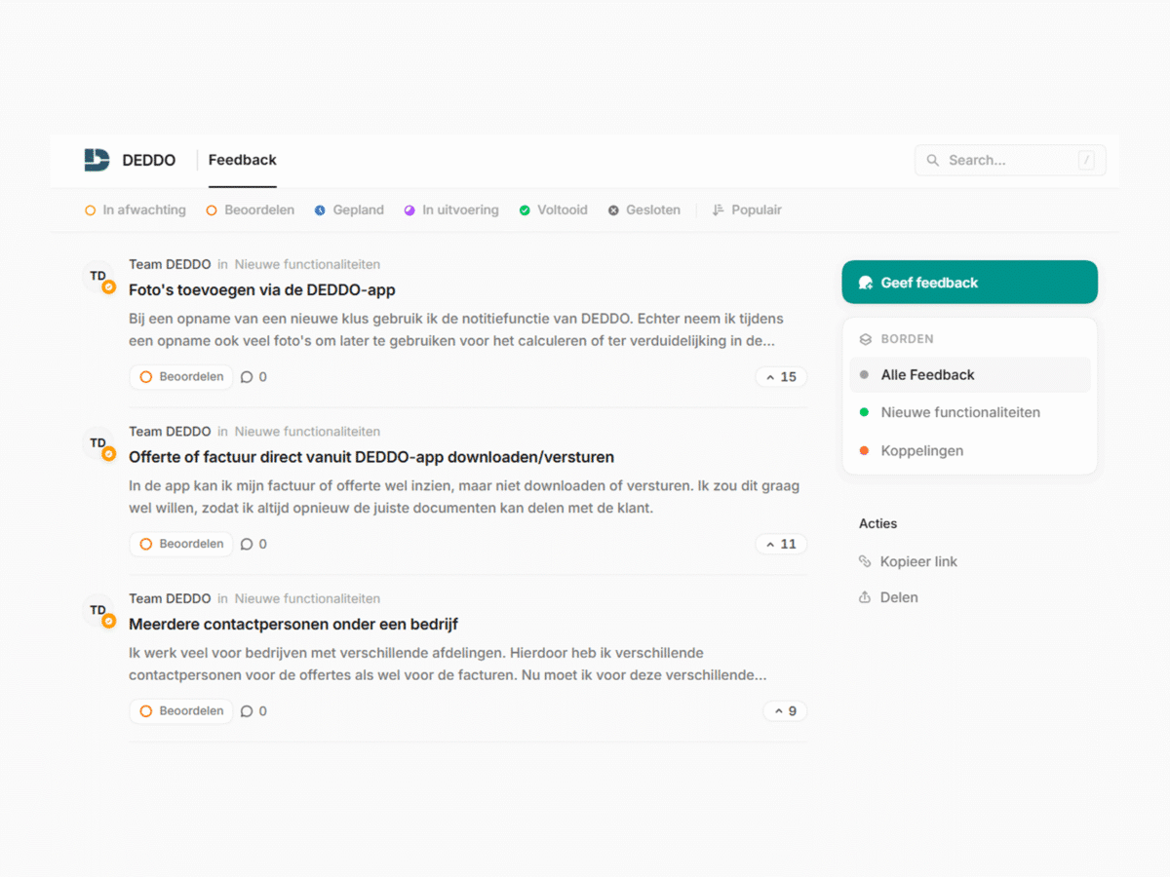The image size is (1170, 877).
Task: Click Team DEDDO author on Offerte of factuur post
Action: pos(170,432)
